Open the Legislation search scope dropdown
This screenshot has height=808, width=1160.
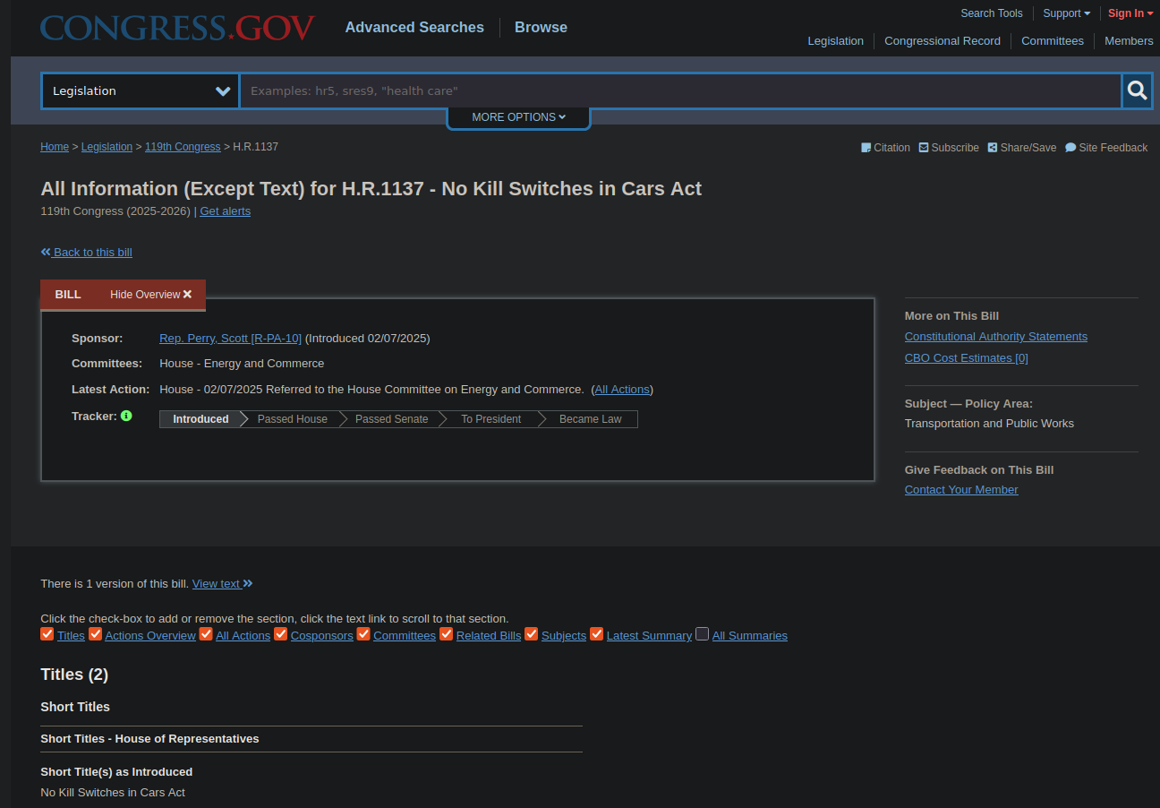(x=141, y=90)
